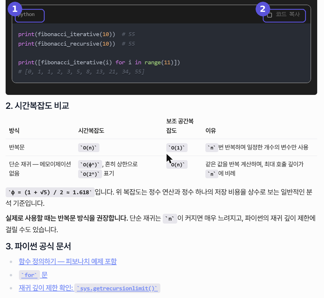The image size is (324, 298).
Task: Open the `for` 문 documentation link
Action: click(x=33, y=275)
